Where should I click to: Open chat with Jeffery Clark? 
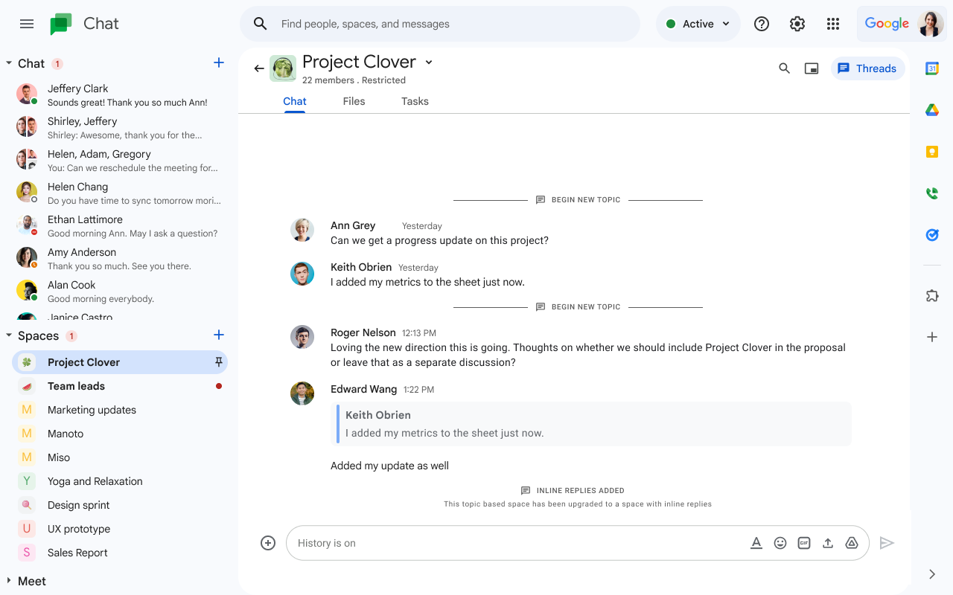tap(119, 95)
